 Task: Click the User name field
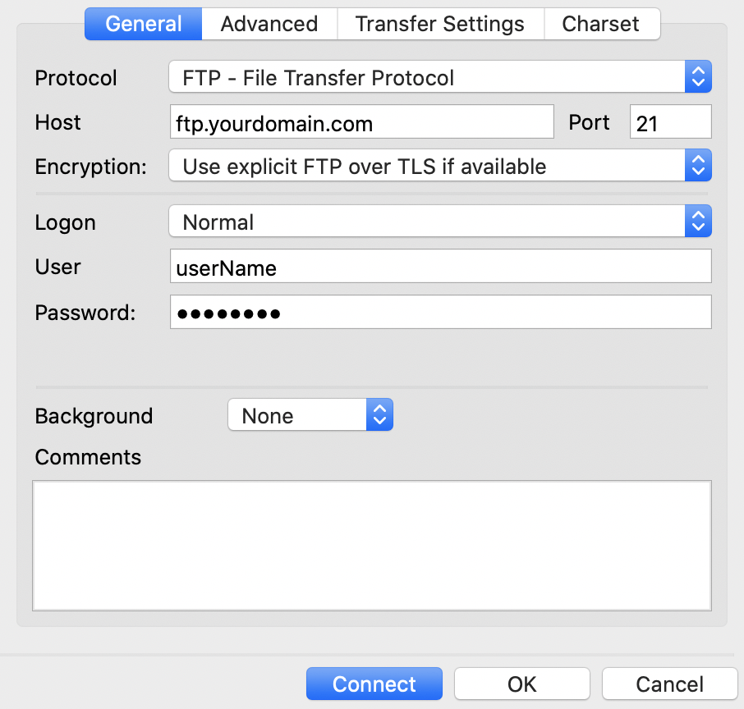[440, 266]
